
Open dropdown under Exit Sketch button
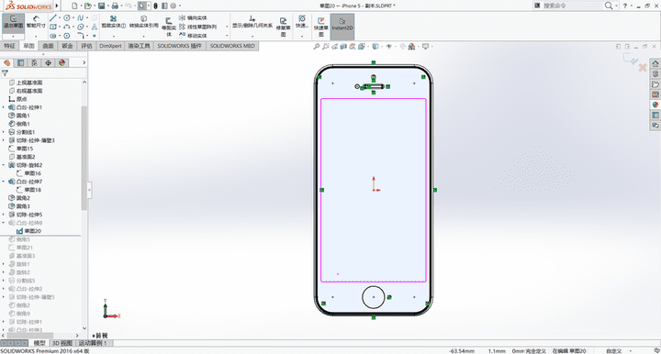click(13, 37)
